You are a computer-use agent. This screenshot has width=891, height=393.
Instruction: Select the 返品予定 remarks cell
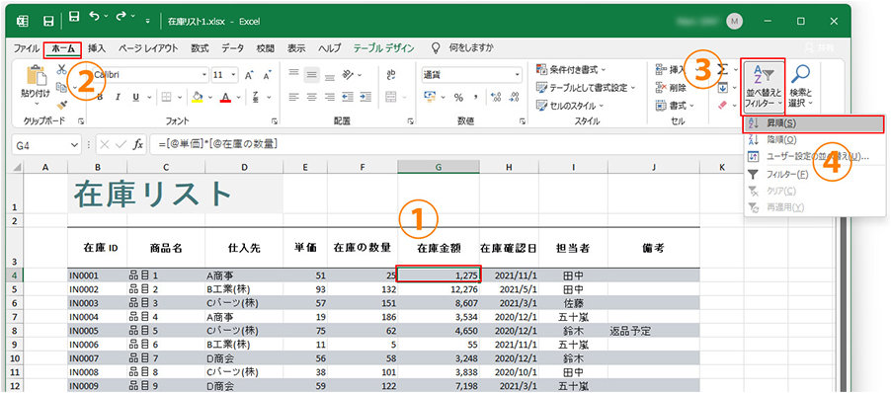coord(654,331)
